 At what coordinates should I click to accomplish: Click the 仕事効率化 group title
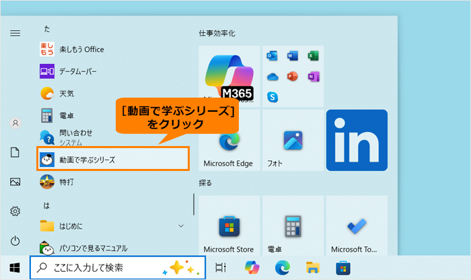217,33
